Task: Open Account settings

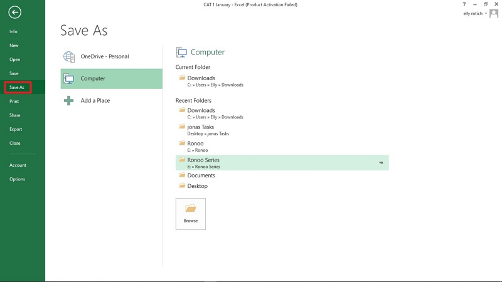Action: click(18, 165)
